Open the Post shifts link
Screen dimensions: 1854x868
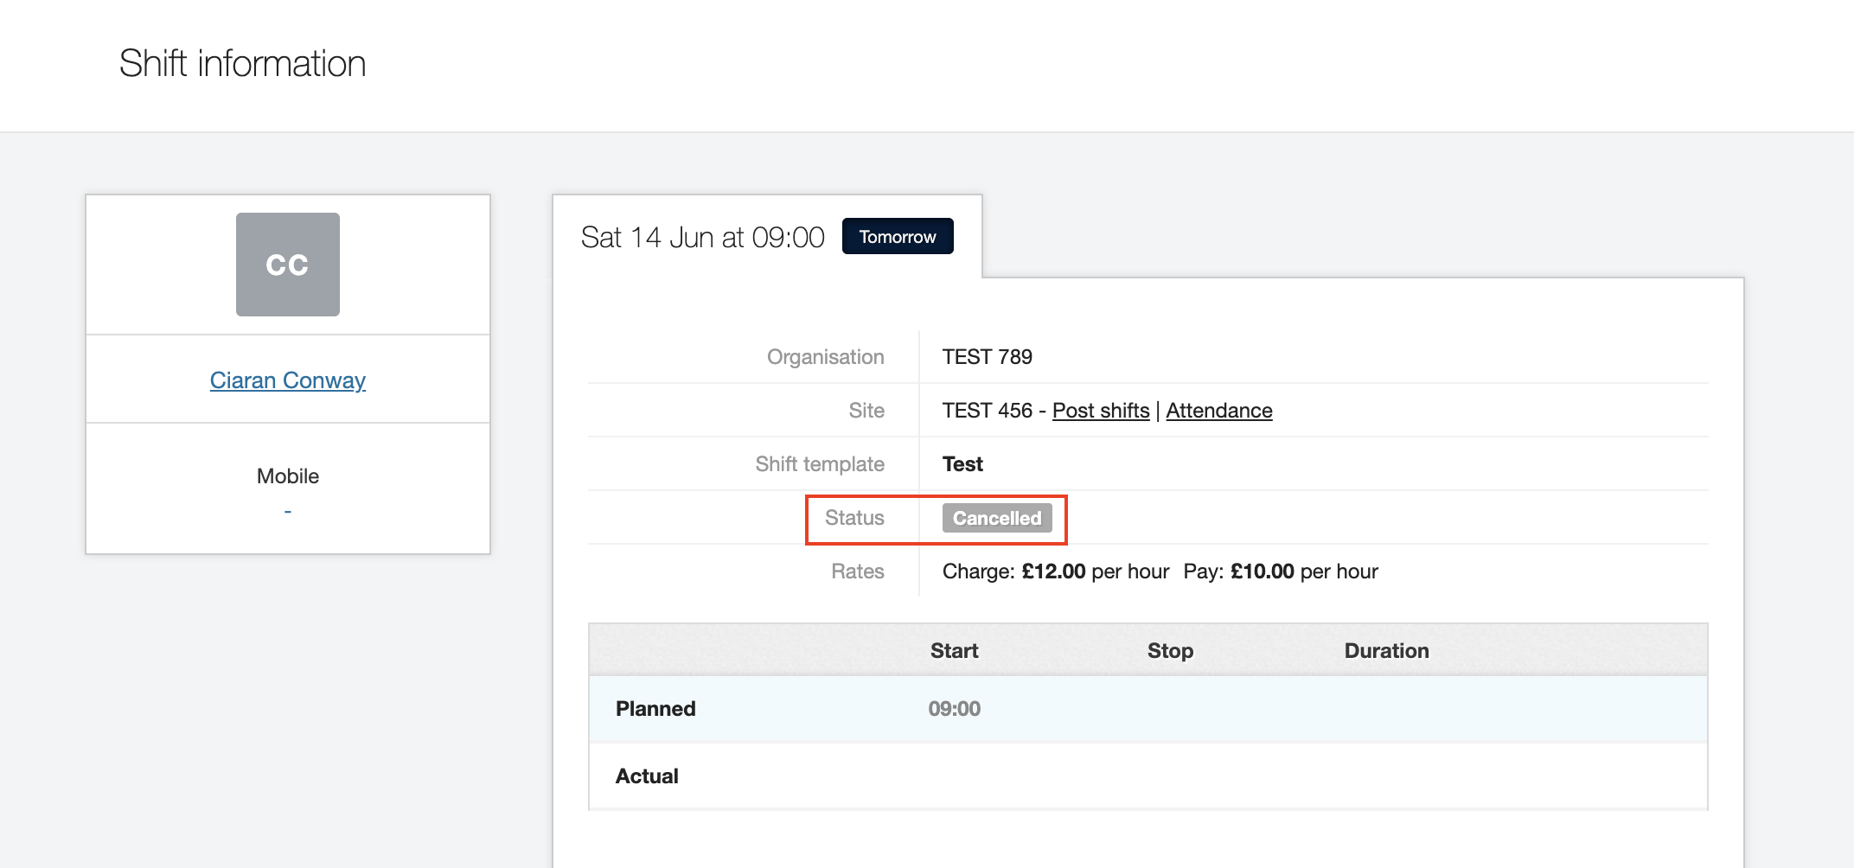pyautogui.click(x=1100, y=411)
